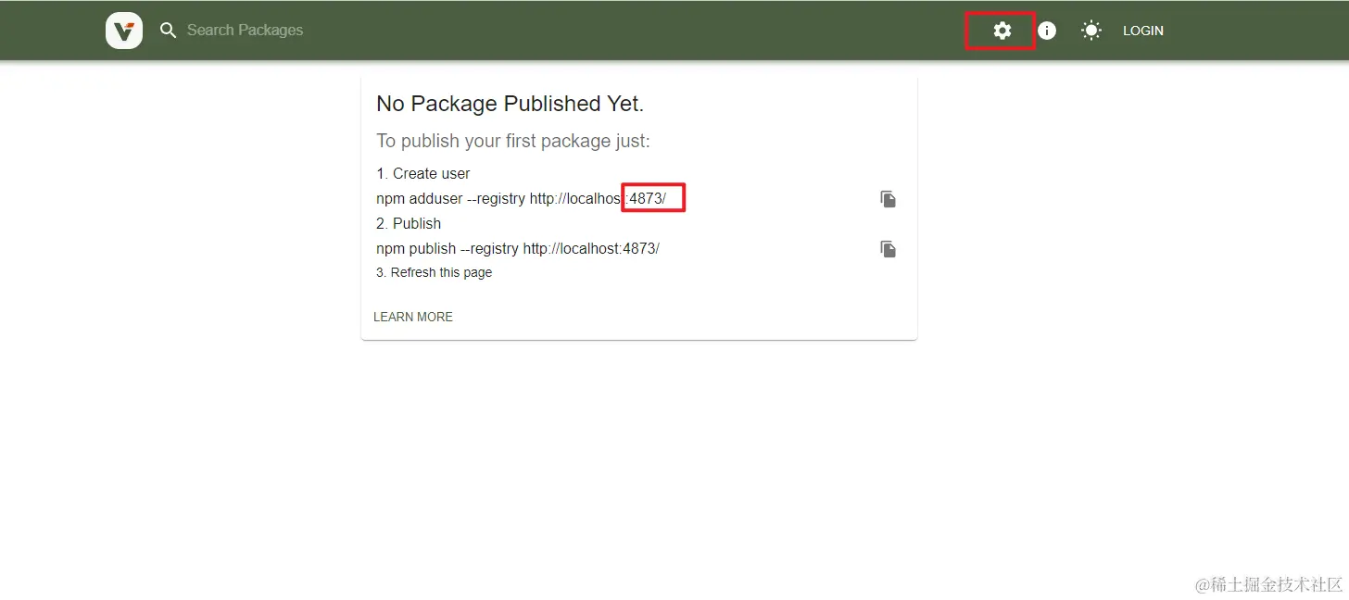
Task: Click the LOGIN button
Action: pos(1143,31)
